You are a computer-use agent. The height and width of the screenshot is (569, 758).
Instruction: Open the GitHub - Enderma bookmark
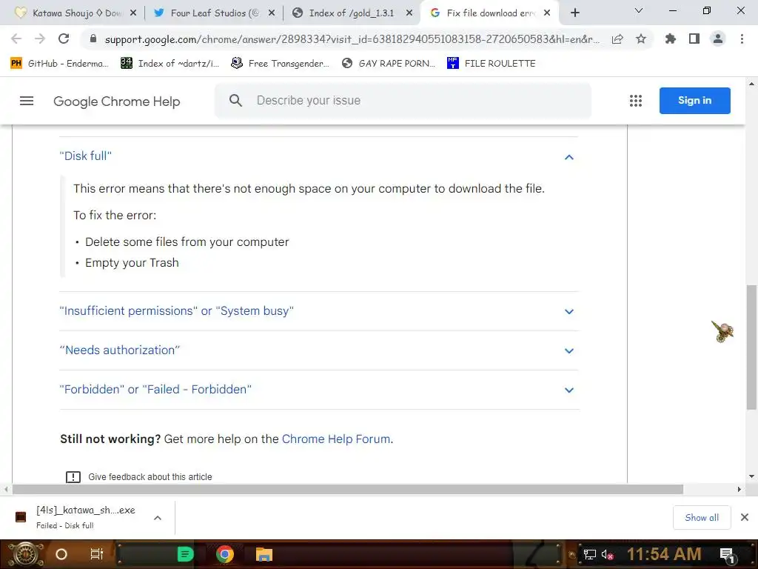coord(59,64)
